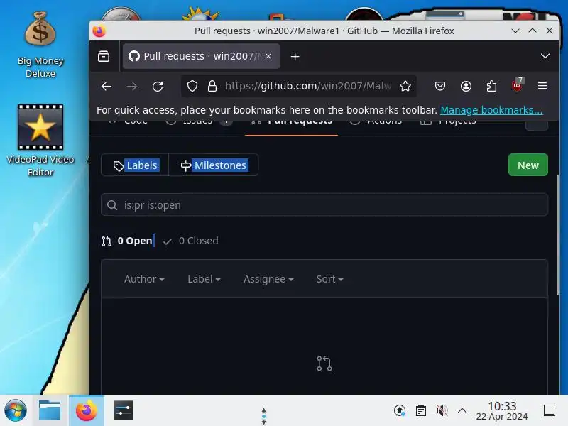Open the system settings taskbar icon
The width and height of the screenshot is (568, 426).
click(124, 411)
